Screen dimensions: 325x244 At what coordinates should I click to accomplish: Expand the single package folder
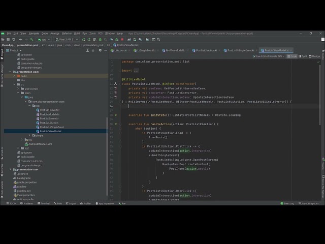pyautogui.click(x=29, y=135)
